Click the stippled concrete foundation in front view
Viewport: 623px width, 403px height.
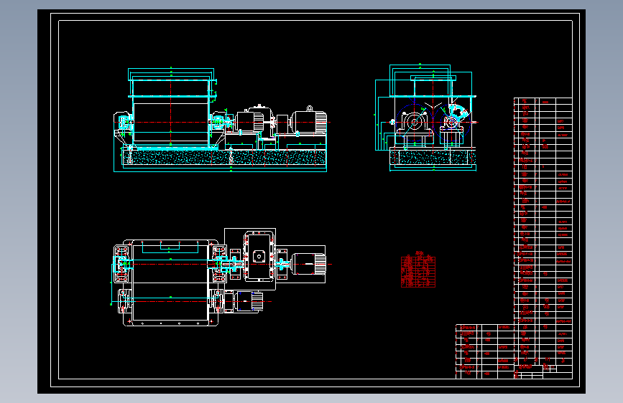[226, 157]
